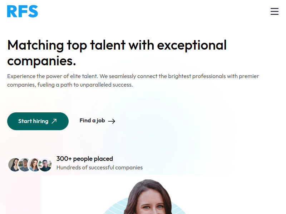This screenshot has height=214, width=286.
Task: Click the '300+ people placed' text
Action: [85, 159]
